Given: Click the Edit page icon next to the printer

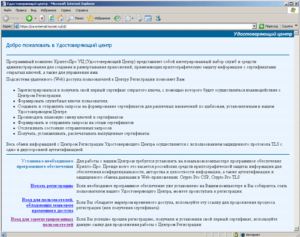Looking at the screenshot, I should (148, 19).
